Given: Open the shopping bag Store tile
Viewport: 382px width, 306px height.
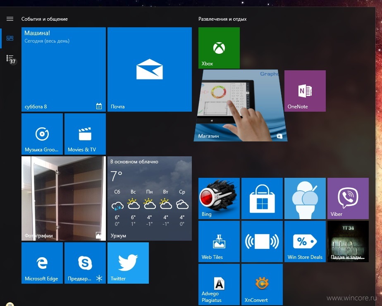Looking at the screenshot, I should click(x=262, y=198).
